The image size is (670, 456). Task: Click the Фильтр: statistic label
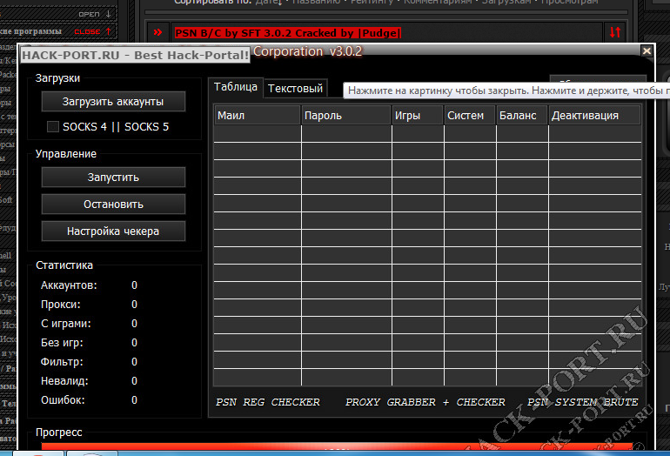[x=62, y=362]
